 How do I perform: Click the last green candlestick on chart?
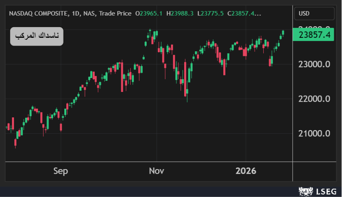click(x=283, y=32)
